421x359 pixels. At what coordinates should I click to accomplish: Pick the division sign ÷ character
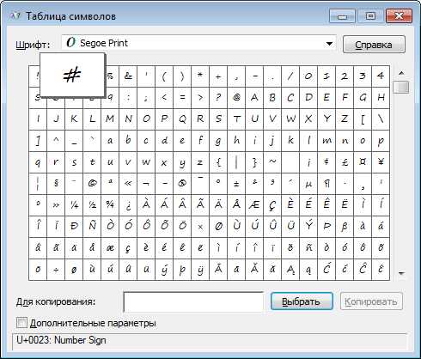(56, 270)
